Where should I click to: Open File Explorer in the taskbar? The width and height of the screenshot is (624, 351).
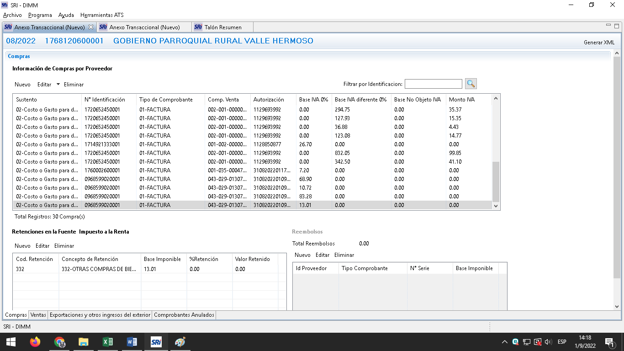coord(84,342)
